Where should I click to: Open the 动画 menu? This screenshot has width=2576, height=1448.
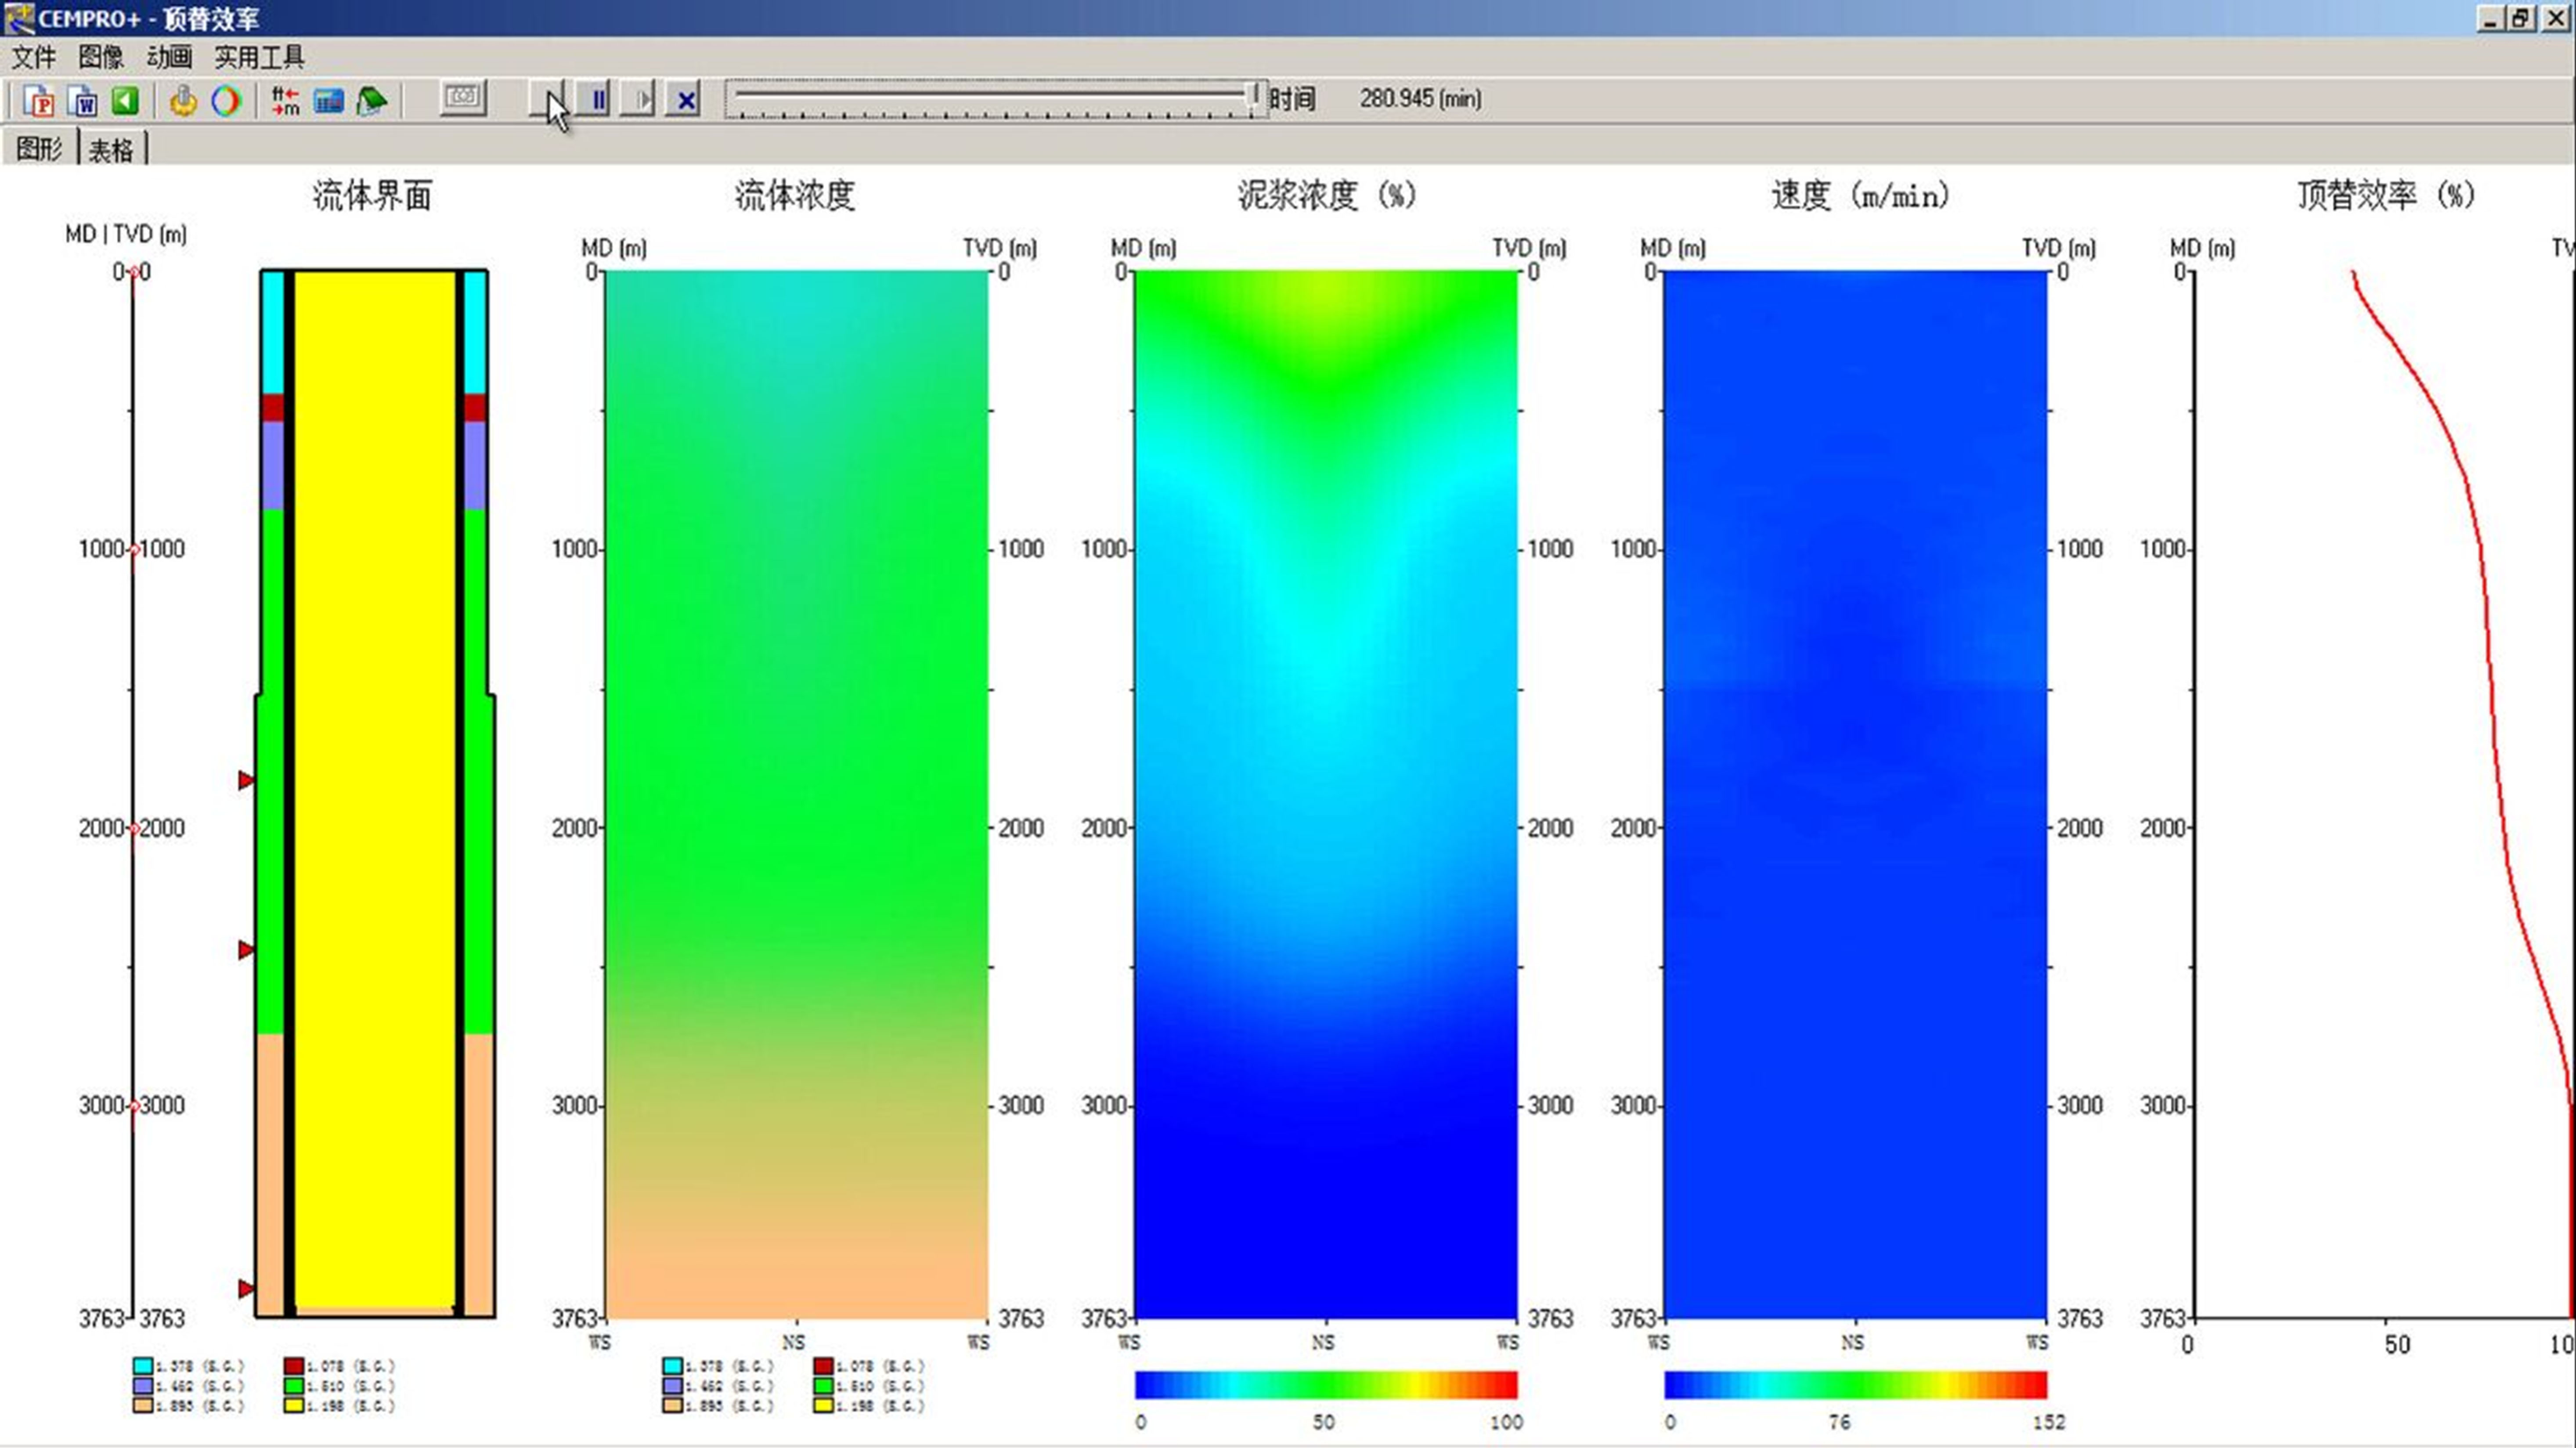click(169, 57)
